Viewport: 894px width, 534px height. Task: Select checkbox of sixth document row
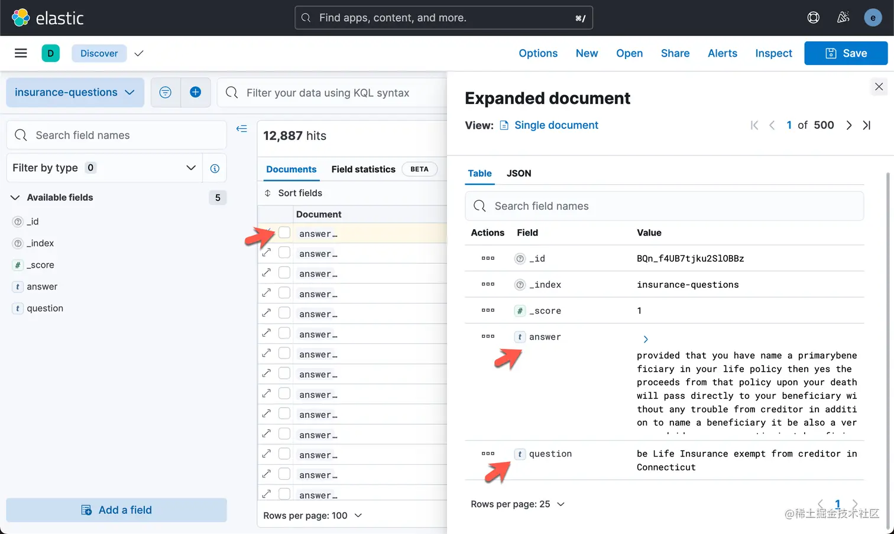[x=284, y=333]
